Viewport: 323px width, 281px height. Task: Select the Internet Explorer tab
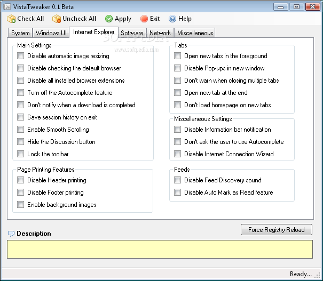tap(94, 32)
